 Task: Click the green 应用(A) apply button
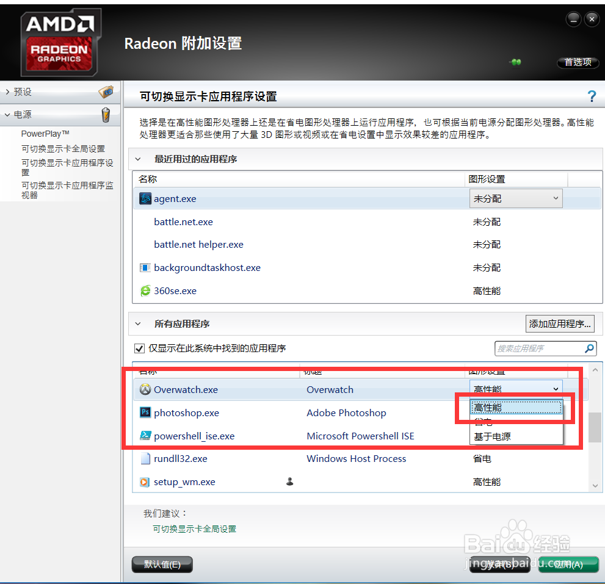tap(568, 564)
